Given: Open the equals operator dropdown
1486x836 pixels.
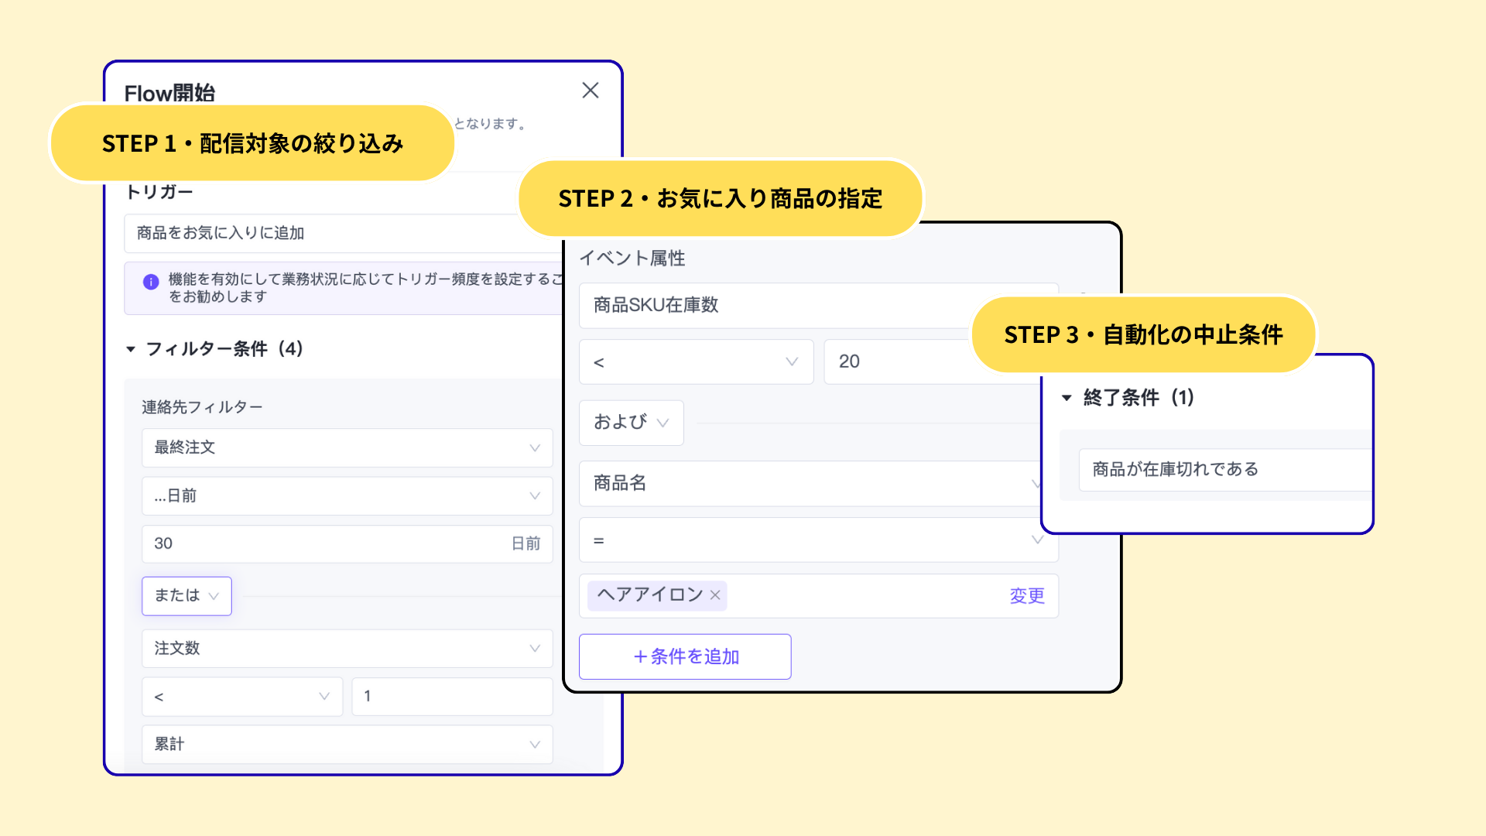Looking at the screenshot, I should (817, 540).
